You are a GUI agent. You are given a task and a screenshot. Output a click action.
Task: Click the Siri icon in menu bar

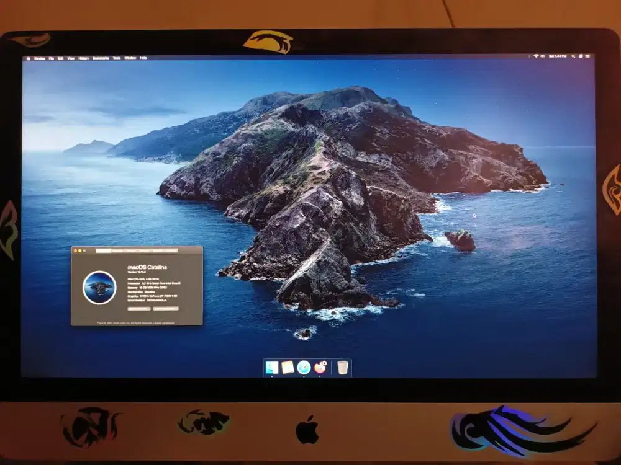pos(581,56)
